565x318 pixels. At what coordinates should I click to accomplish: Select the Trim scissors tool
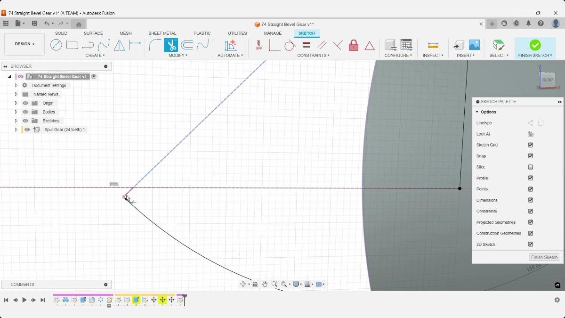point(171,45)
